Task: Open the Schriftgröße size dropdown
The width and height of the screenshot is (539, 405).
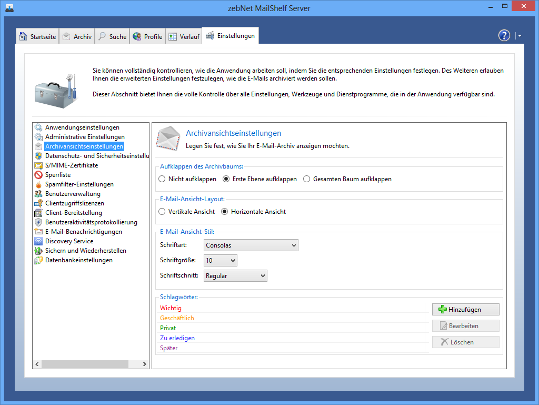Action: pyautogui.click(x=221, y=261)
